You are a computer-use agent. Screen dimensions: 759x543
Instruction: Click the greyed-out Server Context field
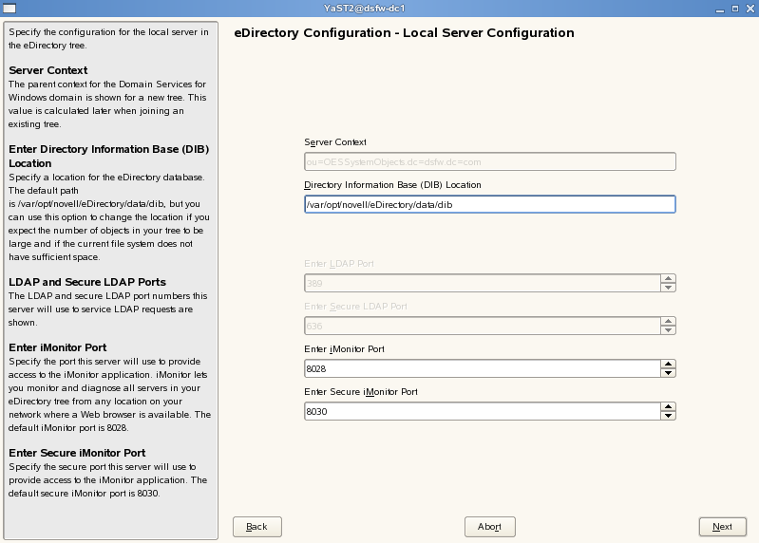pyautogui.click(x=489, y=161)
